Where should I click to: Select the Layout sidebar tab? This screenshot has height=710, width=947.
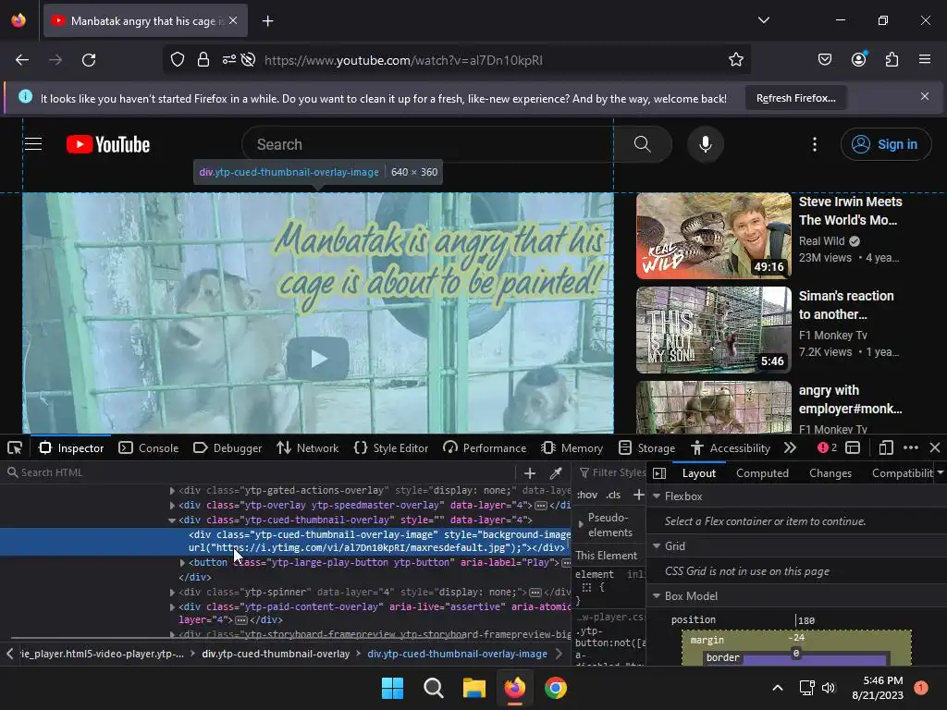pos(699,473)
